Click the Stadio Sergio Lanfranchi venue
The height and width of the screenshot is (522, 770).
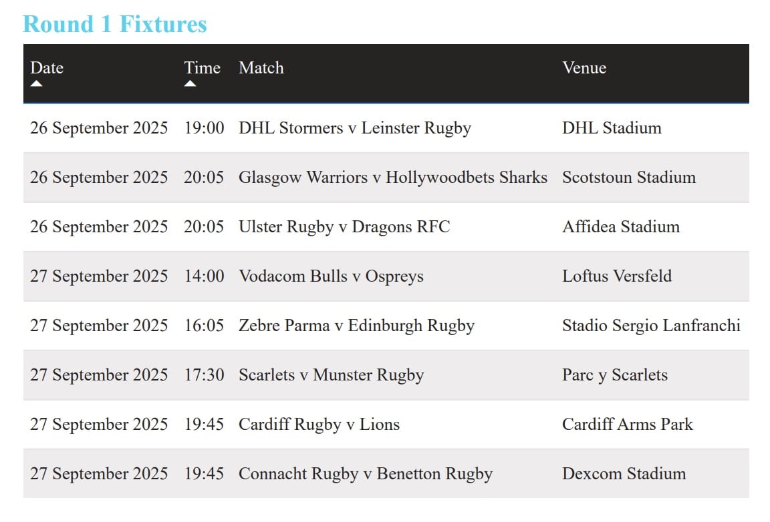[651, 326]
